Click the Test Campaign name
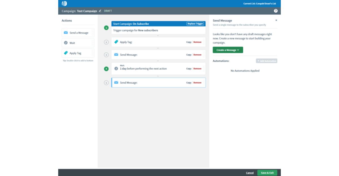This screenshot has width=339, height=176. 87,11
